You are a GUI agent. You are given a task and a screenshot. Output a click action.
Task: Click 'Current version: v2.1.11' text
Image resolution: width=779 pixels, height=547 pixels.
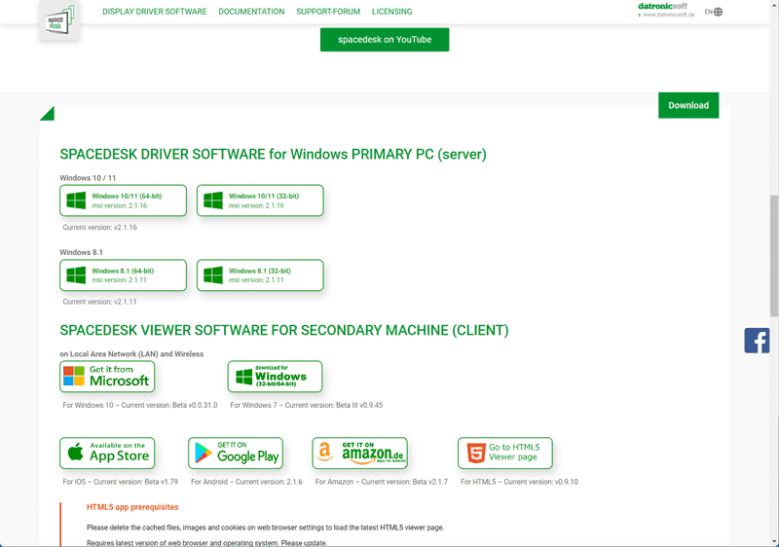tap(99, 302)
